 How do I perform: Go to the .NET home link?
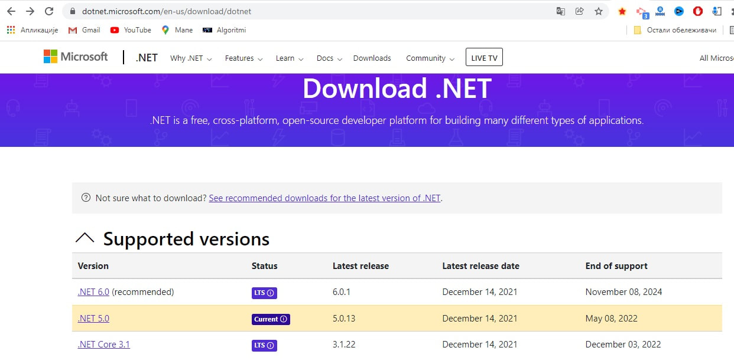147,58
